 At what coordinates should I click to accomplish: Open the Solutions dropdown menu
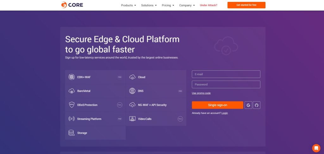[x=149, y=5]
